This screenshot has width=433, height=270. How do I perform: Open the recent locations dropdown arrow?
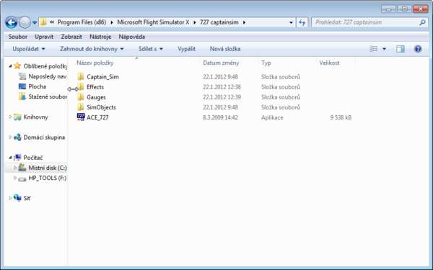click(35, 22)
